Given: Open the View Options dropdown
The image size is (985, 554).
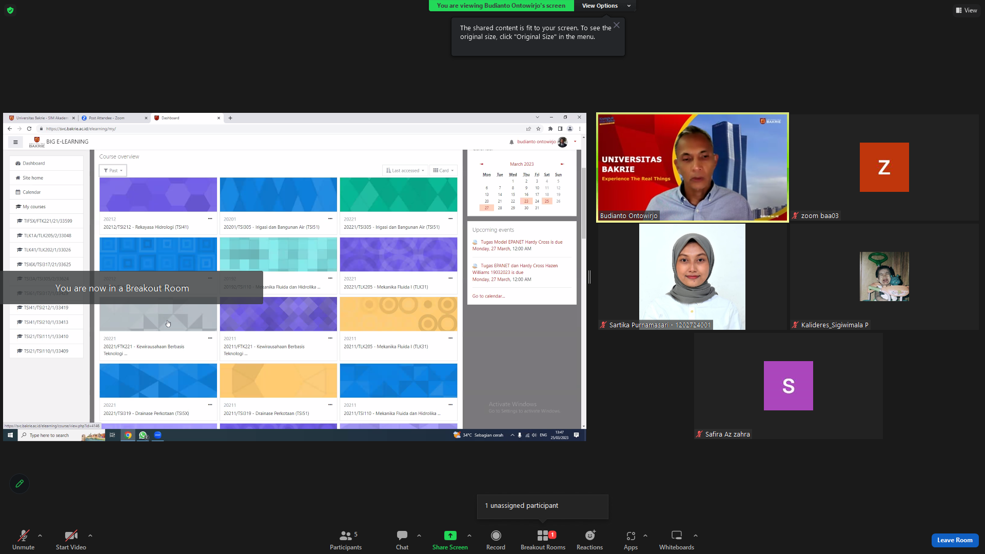Looking at the screenshot, I should [x=605, y=6].
